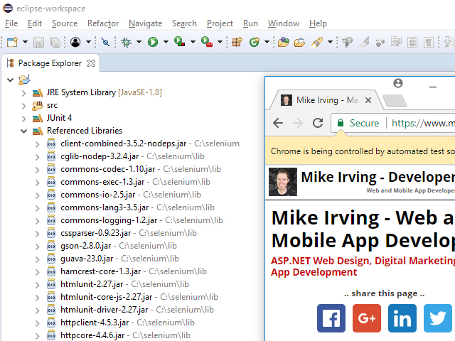Viewport: 455px width, 341px height.
Task: Click the Search flashlight icon
Action: pos(317,43)
